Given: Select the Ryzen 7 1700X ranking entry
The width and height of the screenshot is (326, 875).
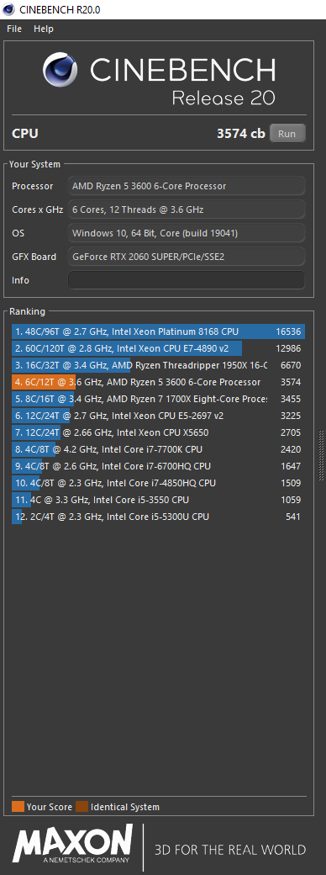Looking at the screenshot, I should pos(158,399).
